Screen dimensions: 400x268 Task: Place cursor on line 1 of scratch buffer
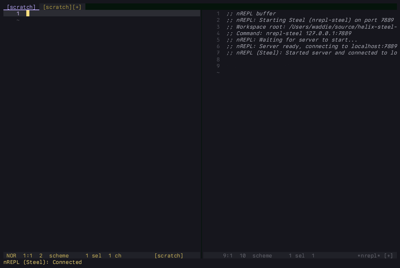[102, 14]
